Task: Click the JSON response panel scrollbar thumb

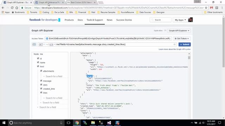Action: coord(189,57)
